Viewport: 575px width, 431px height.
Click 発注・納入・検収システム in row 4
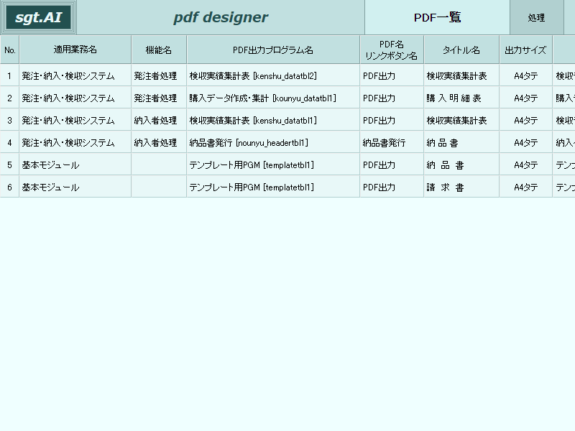point(68,143)
